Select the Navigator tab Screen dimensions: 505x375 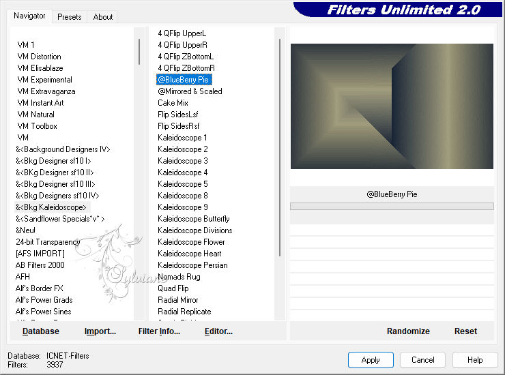(x=29, y=16)
